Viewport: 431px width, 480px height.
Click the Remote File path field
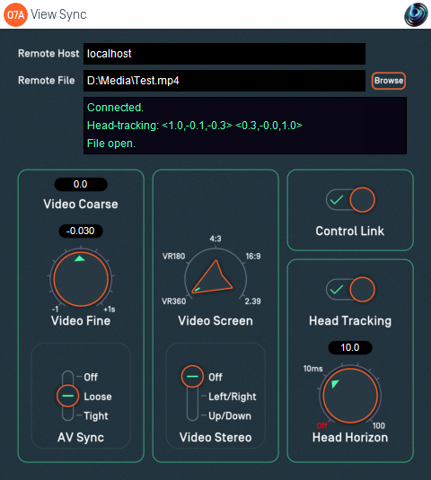tap(224, 81)
